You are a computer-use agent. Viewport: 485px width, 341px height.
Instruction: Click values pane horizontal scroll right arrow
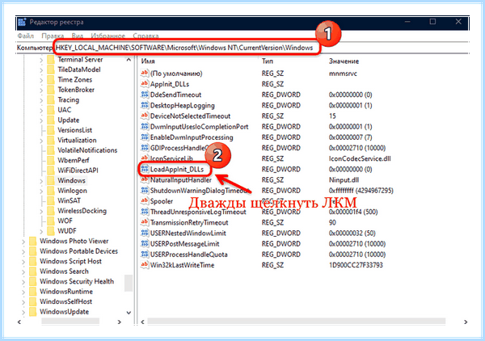pos(466,322)
